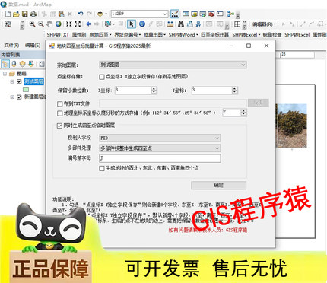The height and width of the screenshot is (283, 327).
Task: Click the New map document icon
Action: [8, 14]
